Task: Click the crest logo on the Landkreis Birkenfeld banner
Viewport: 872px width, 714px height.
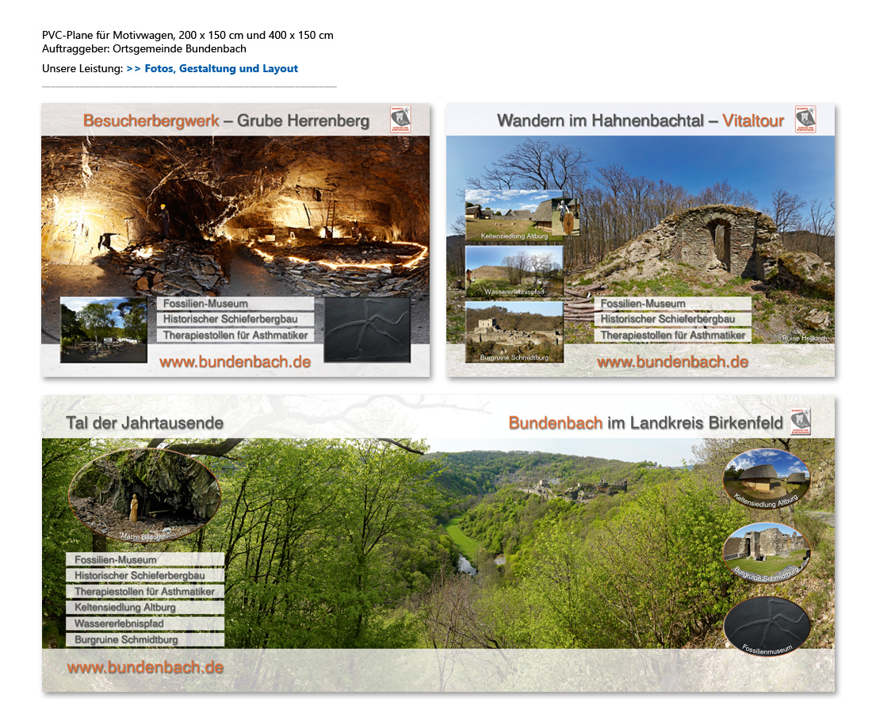Action: click(801, 422)
